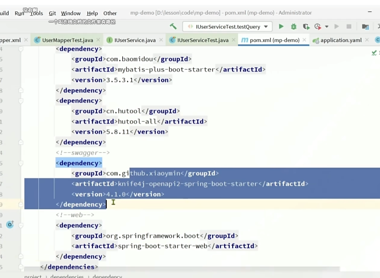Click the Maven icon on pom.xml tab
This screenshot has height=278, width=380.
(x=245, y=40)
